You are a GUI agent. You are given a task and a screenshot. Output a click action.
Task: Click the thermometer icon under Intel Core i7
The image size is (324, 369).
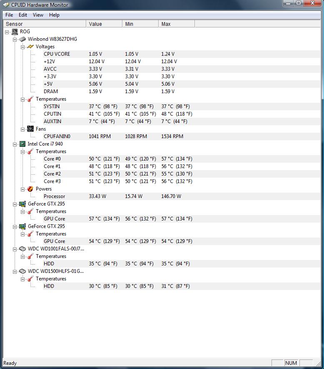point(30,151)
